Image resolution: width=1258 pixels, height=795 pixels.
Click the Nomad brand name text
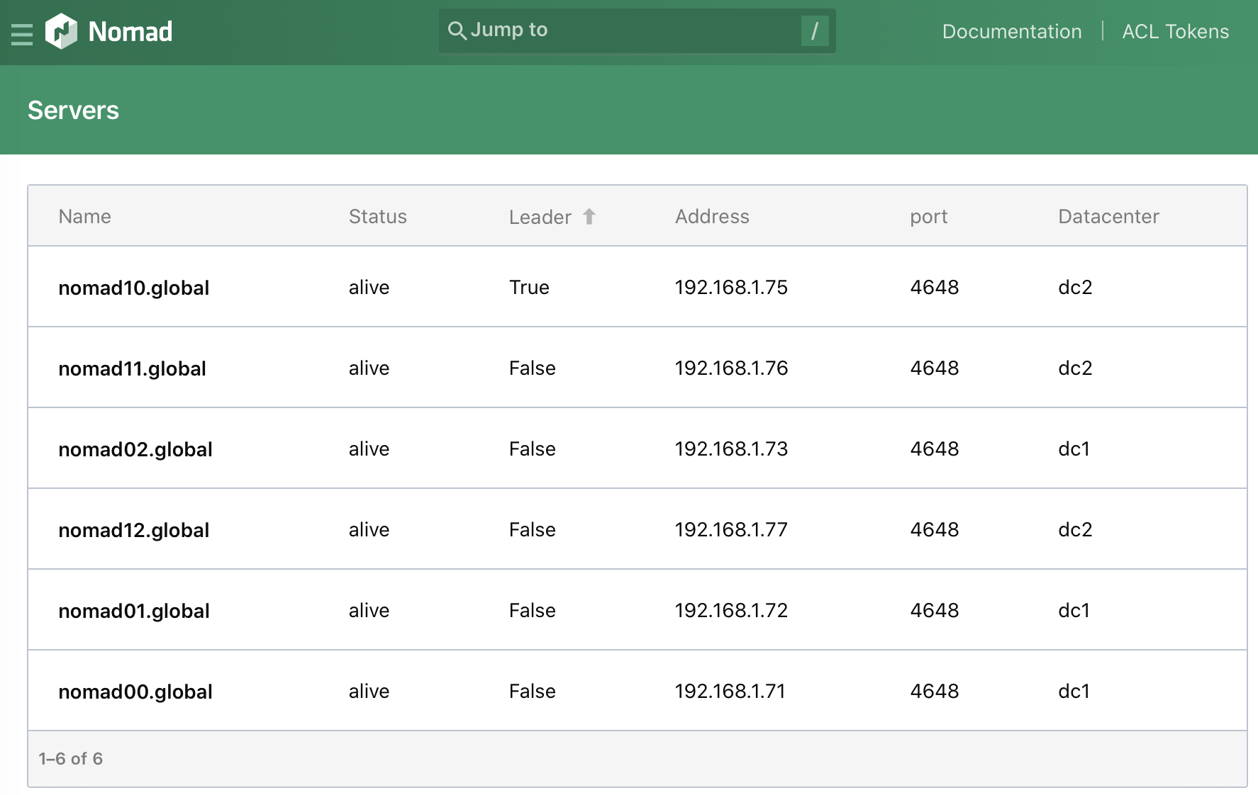tap(130, 32)
